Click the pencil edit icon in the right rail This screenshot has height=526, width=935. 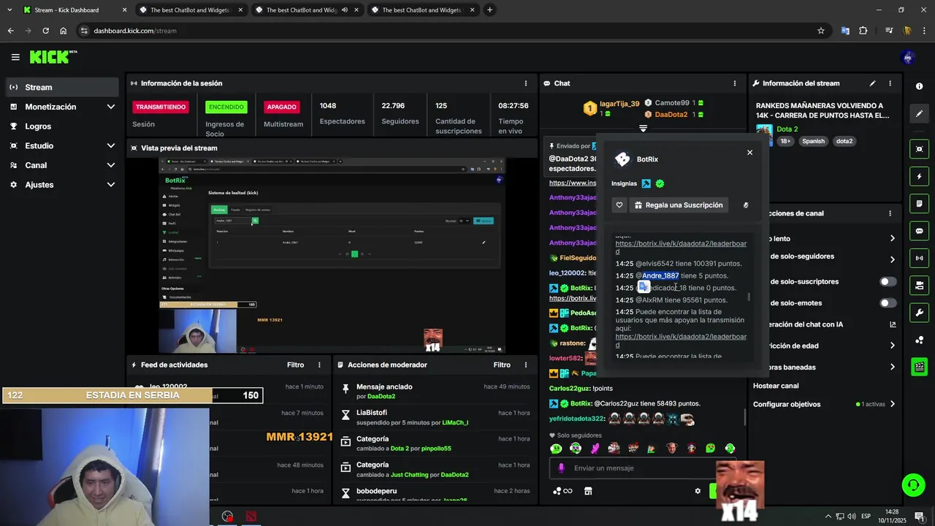919,113
